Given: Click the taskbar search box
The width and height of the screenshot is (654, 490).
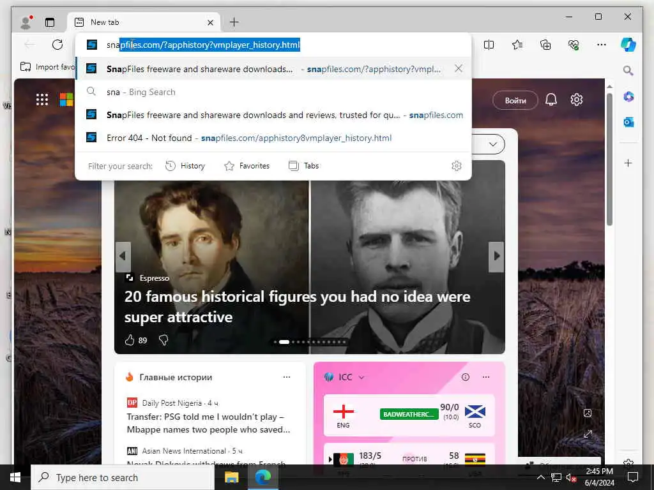Looking at the screenshot, I should tap(123, 477).
